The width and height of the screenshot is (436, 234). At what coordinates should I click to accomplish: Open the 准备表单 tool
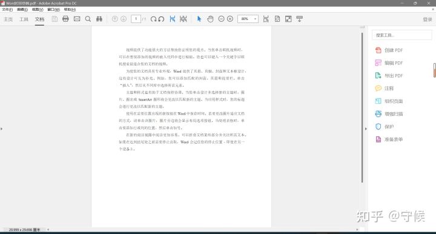tap(389, 139)
